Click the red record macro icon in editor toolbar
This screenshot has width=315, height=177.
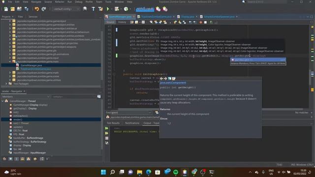click(200, 22)
